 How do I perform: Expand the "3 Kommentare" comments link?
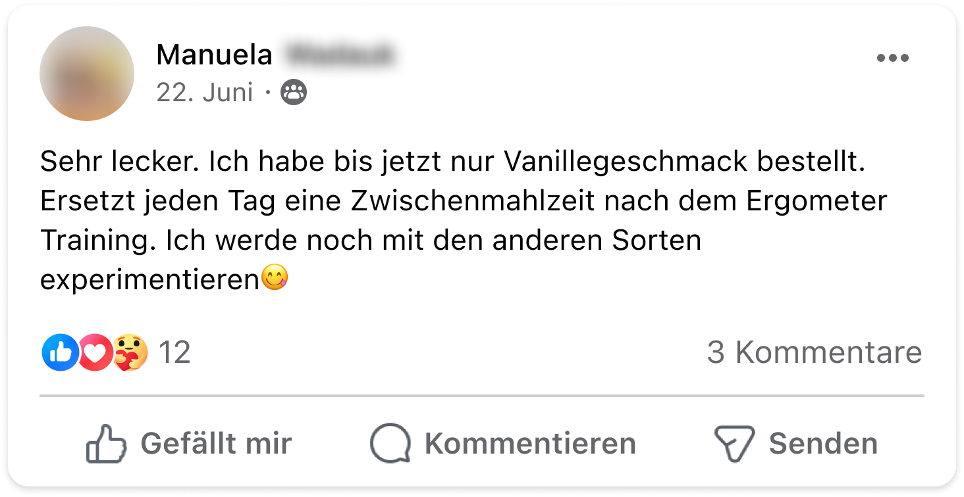[x=815, y=353]
